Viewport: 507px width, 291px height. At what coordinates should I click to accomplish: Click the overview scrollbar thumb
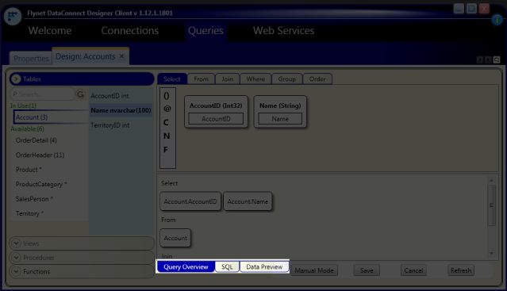tap(491, 205)
